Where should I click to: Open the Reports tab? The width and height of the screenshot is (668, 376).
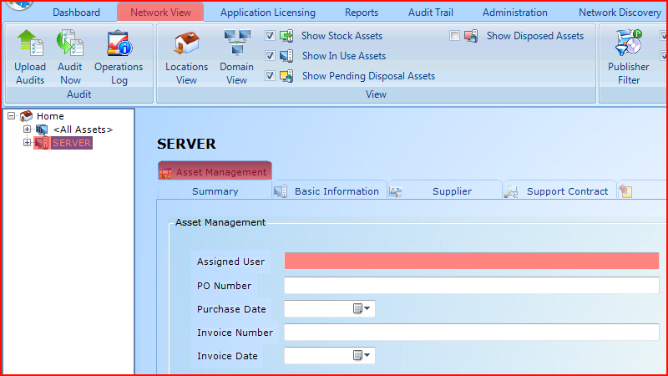coord(362,13)
